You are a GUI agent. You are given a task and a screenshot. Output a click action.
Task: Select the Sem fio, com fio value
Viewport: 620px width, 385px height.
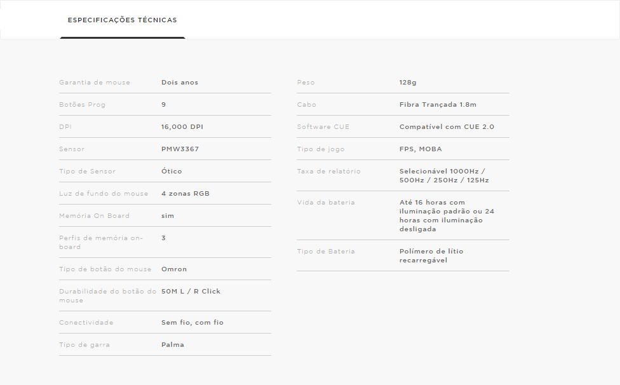pos(192,323)
